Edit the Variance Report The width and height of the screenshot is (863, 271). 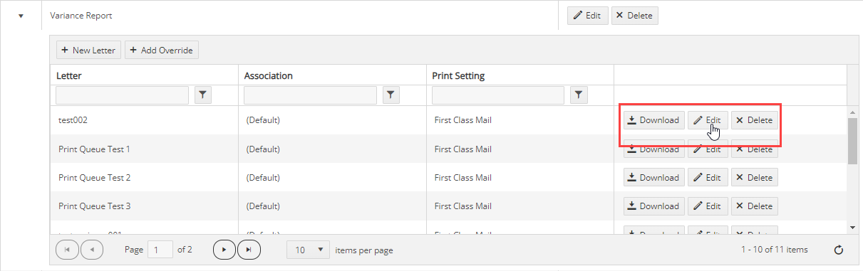[588, 16]
